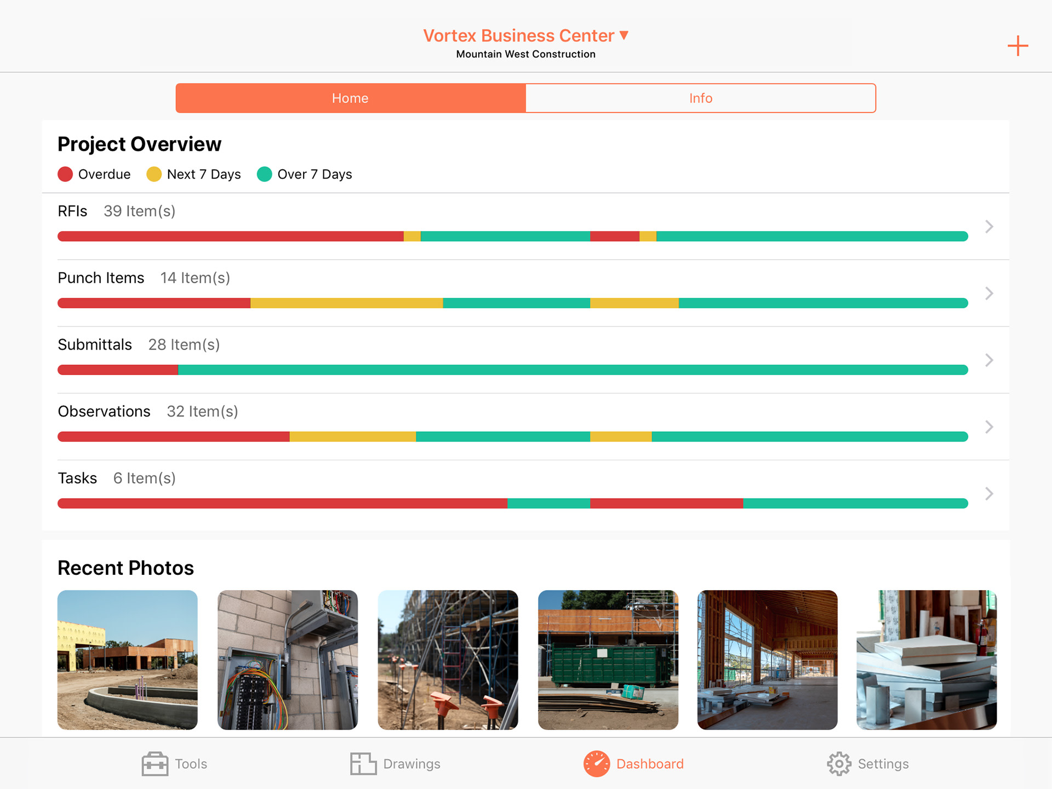
Task: Open the Settings gear icon
Action: pyautogui.click(x=838, y=763)
